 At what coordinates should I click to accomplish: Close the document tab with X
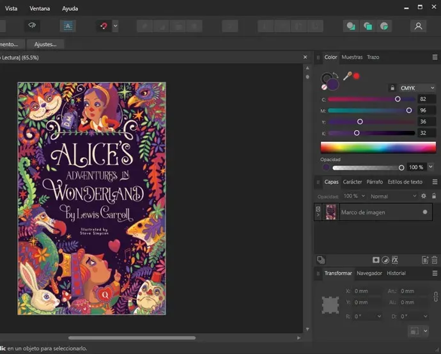[305, 57]
